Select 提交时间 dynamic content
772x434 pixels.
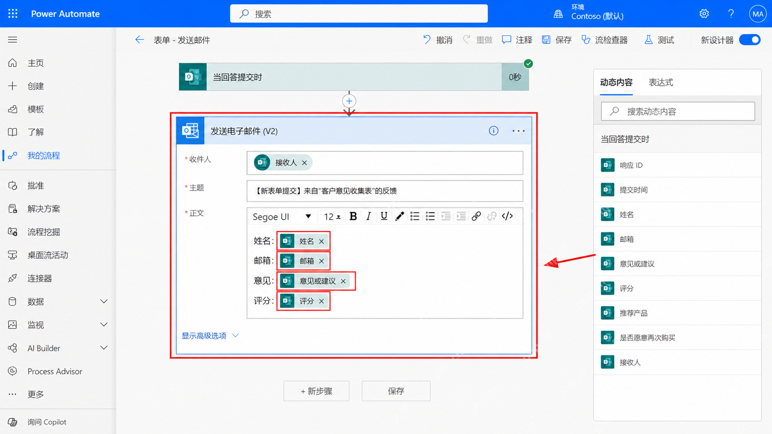677,190
